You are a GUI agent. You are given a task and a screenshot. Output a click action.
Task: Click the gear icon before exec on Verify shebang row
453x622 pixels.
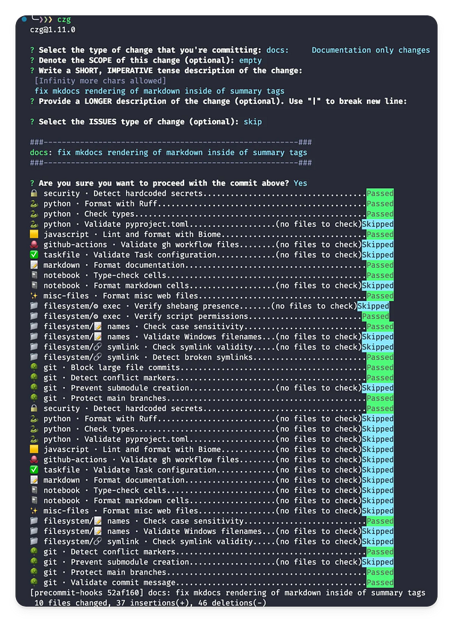[95, 306]
